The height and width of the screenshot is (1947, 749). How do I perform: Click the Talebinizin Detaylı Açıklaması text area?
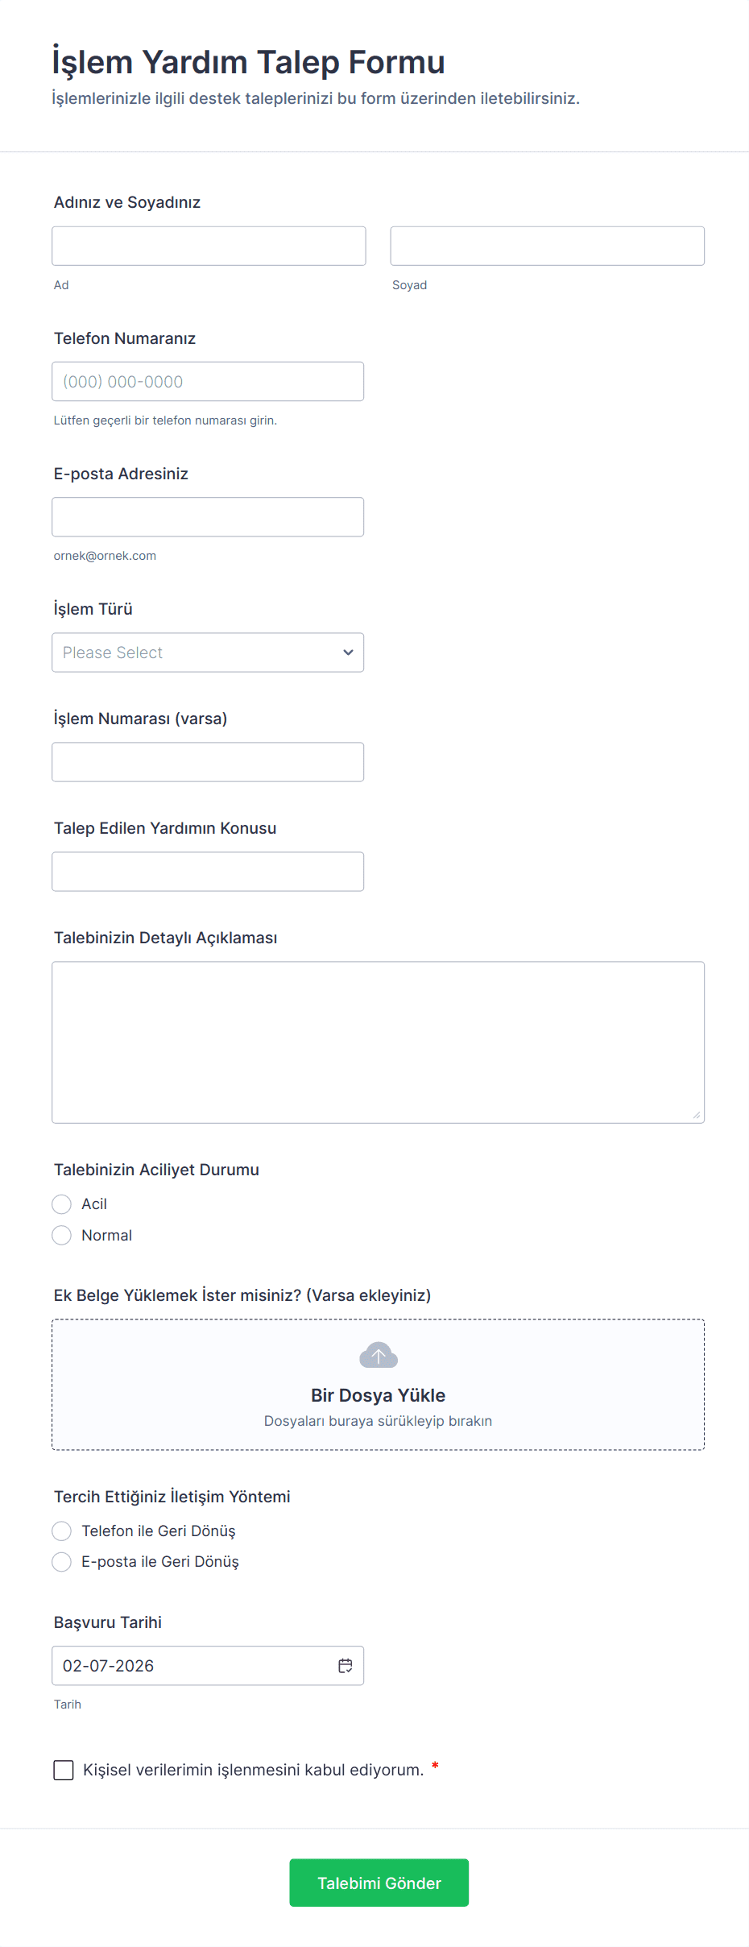point(378,1042)
